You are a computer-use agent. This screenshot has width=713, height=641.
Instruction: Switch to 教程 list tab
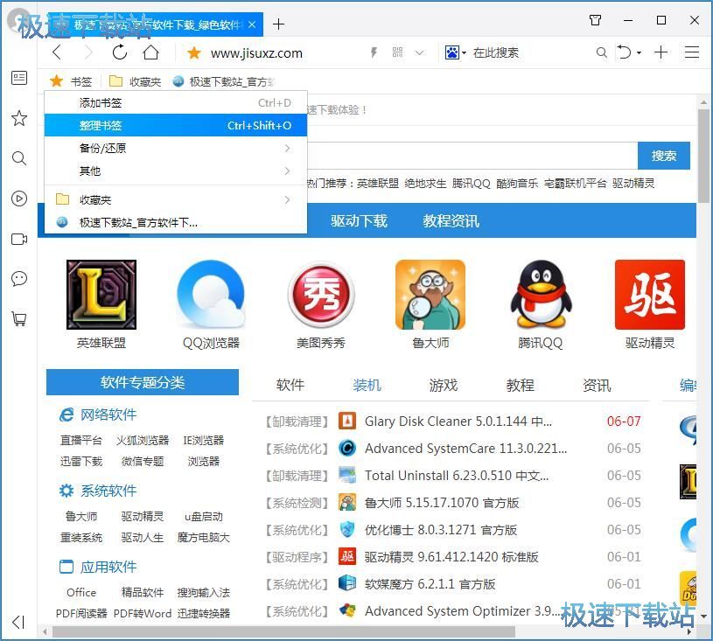click(x=521, y=385)
